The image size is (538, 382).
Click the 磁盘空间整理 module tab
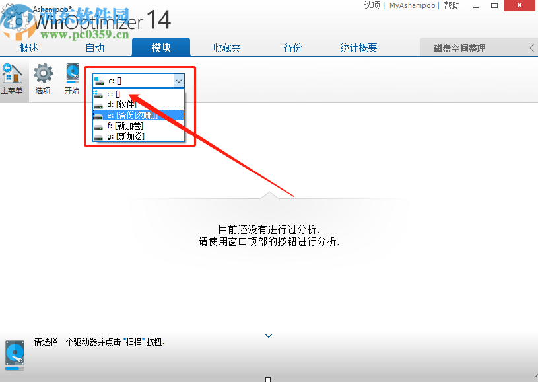click(459, 48)
